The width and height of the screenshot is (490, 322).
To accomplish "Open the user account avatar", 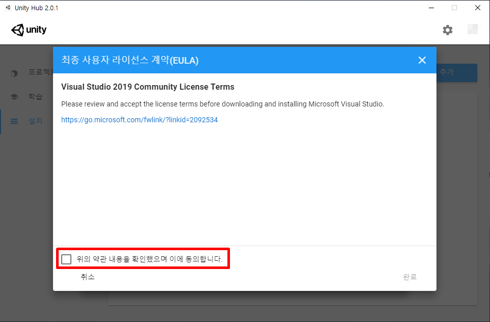I will click(473, 29).
